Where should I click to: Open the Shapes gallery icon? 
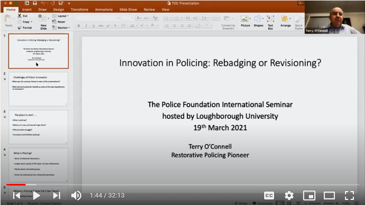257,19
